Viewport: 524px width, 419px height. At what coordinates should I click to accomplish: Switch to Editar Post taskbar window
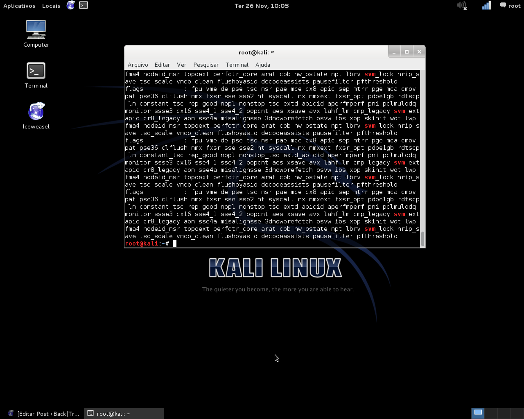pyautogui.click(x=43, y=414)
